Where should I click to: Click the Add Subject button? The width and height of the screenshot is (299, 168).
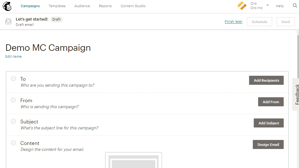click(x=268, y=123)
